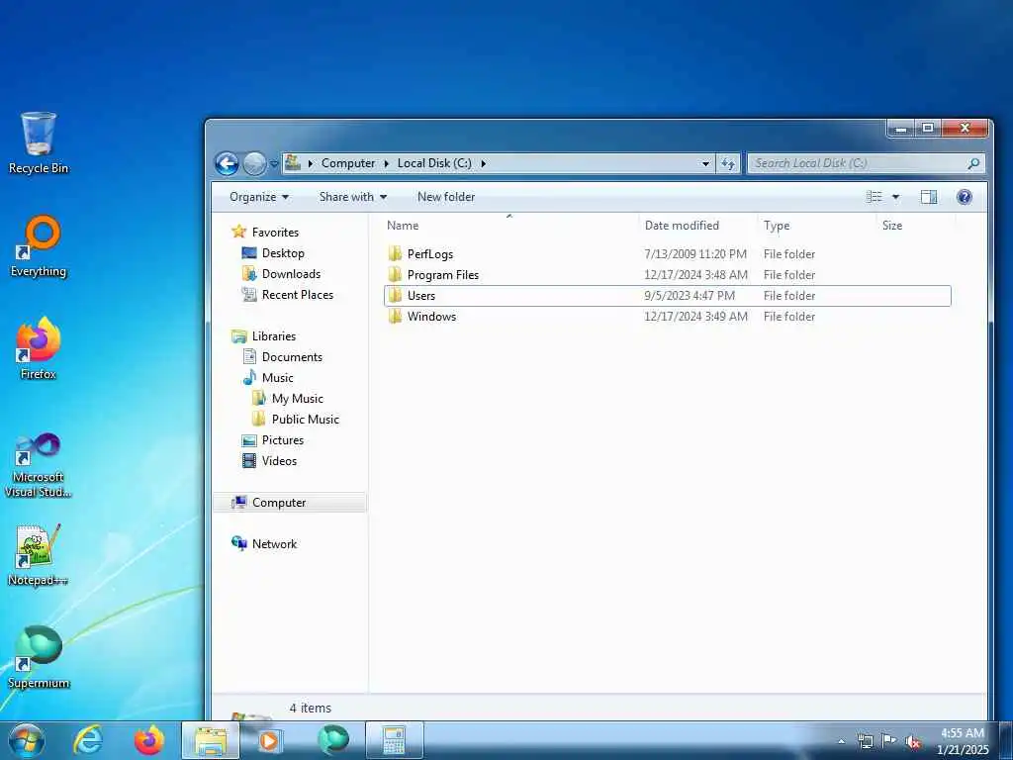Select the PerfLogs folder
The height and width of the screenshot is (760, 1013).
coord(668,254)
